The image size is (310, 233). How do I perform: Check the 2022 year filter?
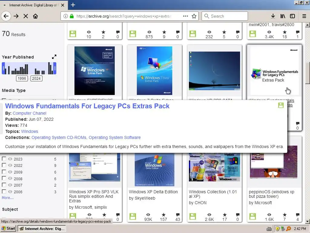point(4,165)
